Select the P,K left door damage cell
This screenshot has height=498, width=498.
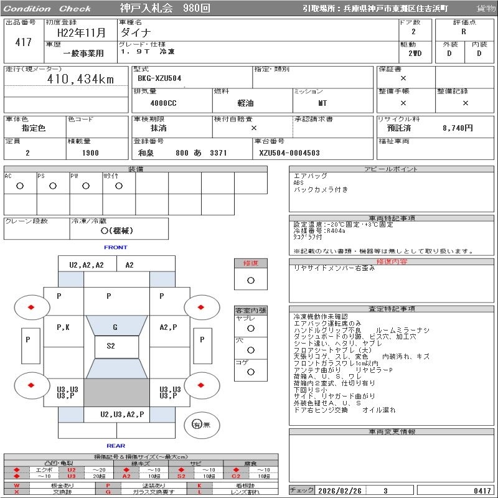point(63,327)
